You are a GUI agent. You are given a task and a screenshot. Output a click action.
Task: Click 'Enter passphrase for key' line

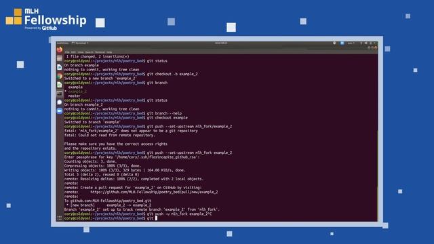[132, 157]
